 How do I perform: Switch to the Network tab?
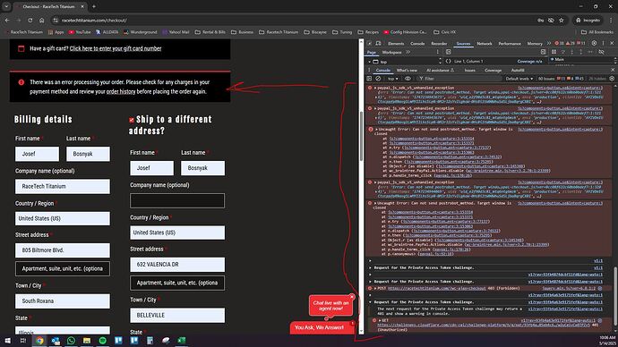click(485, 44)
